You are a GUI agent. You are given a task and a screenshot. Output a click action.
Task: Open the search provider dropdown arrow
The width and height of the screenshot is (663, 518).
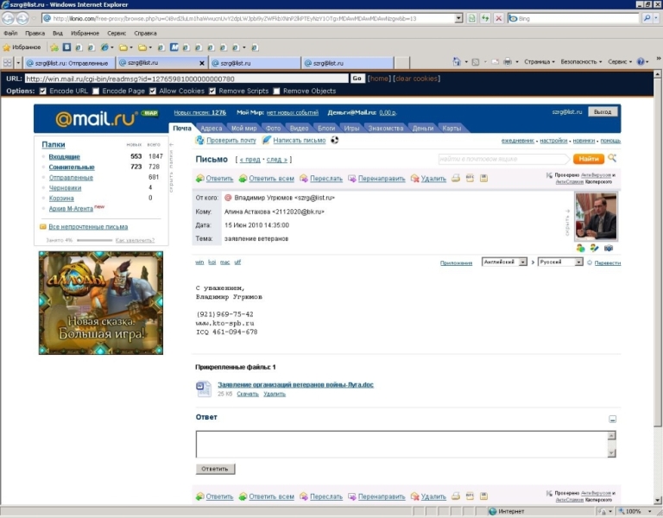coord(656,18)
